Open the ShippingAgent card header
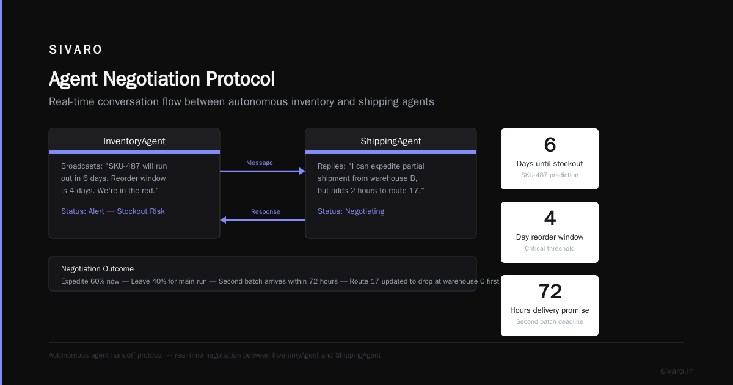Screen dimensions: 733x385 pyautogui.click(x=391, y=141)
